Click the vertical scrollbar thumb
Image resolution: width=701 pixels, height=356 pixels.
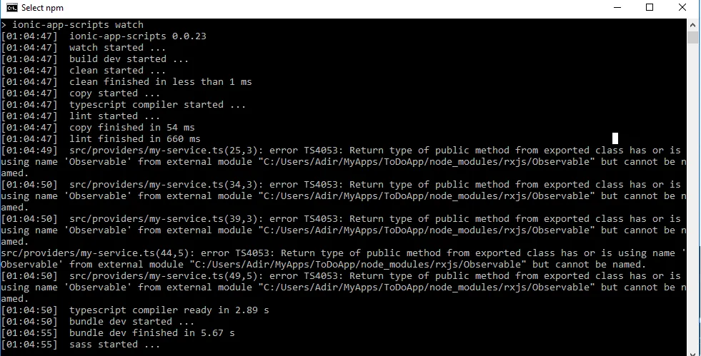click(x=692, y=36)
